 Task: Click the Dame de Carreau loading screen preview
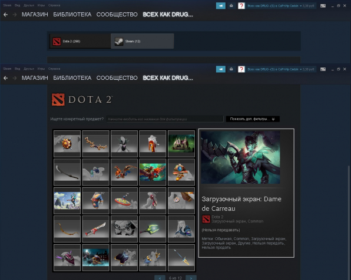240,157
